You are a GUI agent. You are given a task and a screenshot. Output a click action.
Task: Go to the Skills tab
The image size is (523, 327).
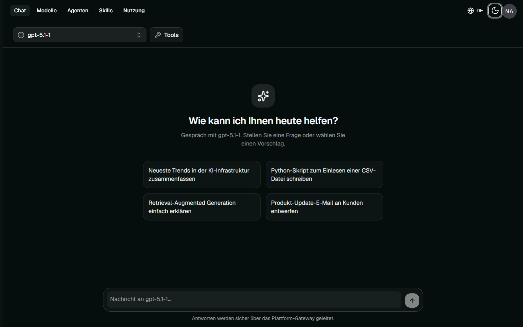(x=106, y=11)
